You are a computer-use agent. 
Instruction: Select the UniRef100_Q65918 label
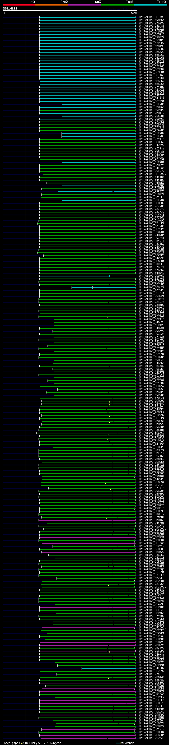click(x=152, y=34)
